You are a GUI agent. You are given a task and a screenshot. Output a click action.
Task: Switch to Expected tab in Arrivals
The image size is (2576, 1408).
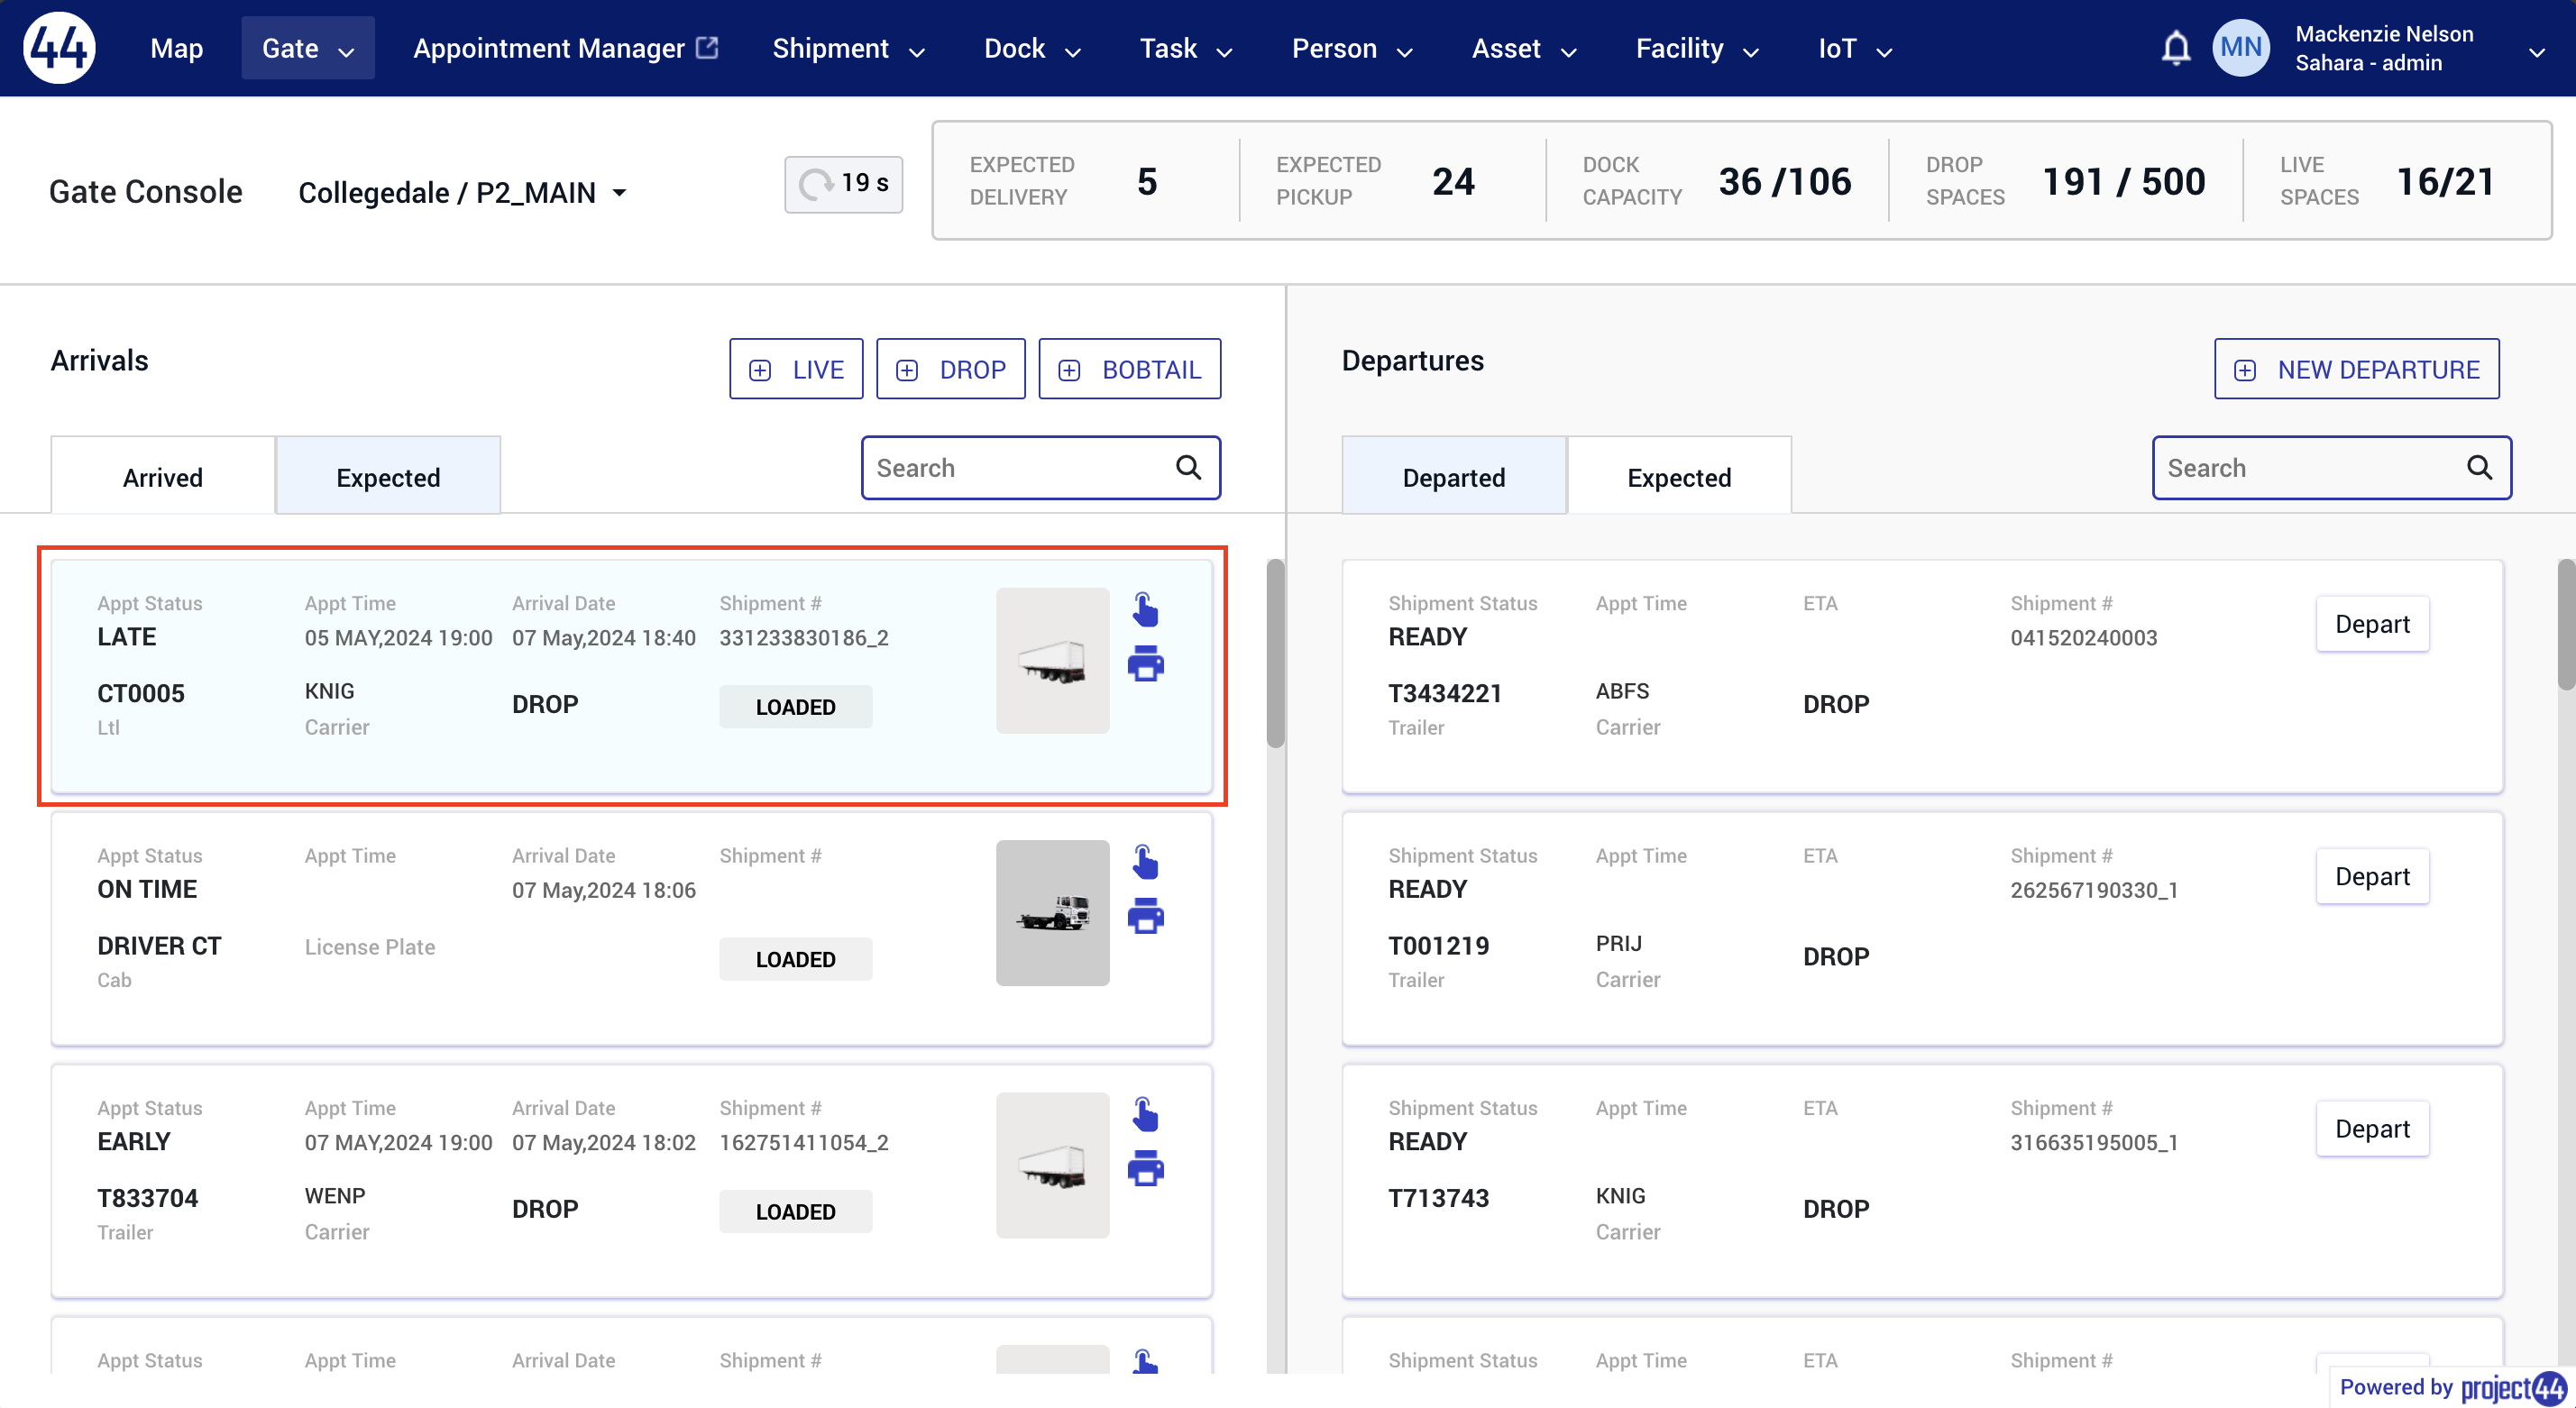[x=388, y=476]
